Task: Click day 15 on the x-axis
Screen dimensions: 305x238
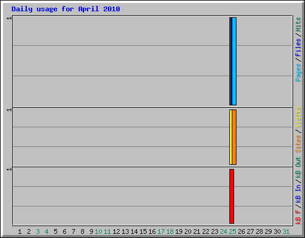Action: point(143,231)
